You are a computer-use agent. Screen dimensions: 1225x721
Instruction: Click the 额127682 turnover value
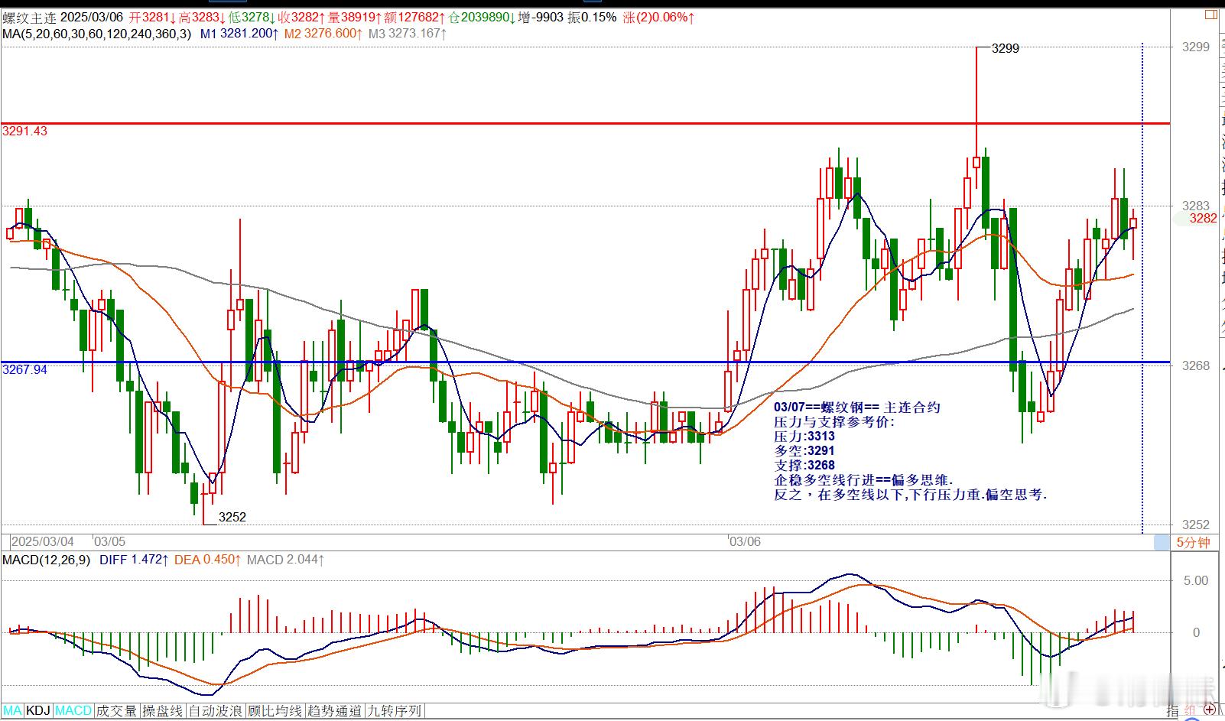point(415,17)
